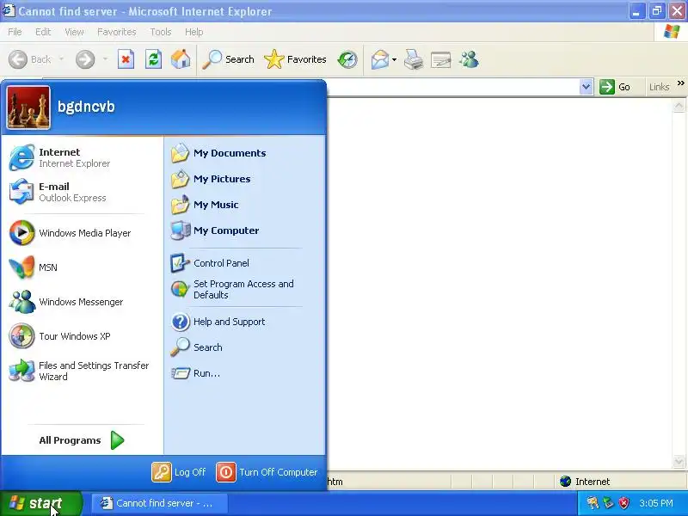Launch Windows Media Player
Screen dimensions: 688x516
point(82,233)
